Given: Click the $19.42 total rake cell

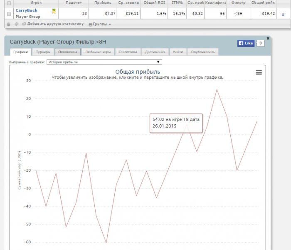Looking at the screenshot, I should tap(263, 14).
